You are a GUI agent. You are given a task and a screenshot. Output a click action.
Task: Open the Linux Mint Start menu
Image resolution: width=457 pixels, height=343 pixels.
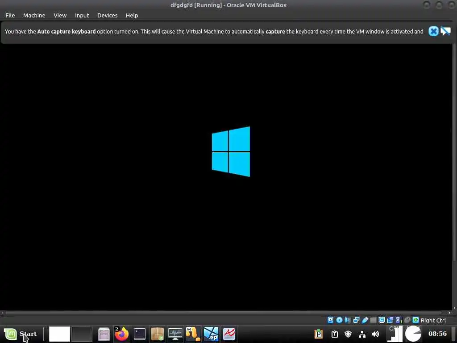point(21,334)
